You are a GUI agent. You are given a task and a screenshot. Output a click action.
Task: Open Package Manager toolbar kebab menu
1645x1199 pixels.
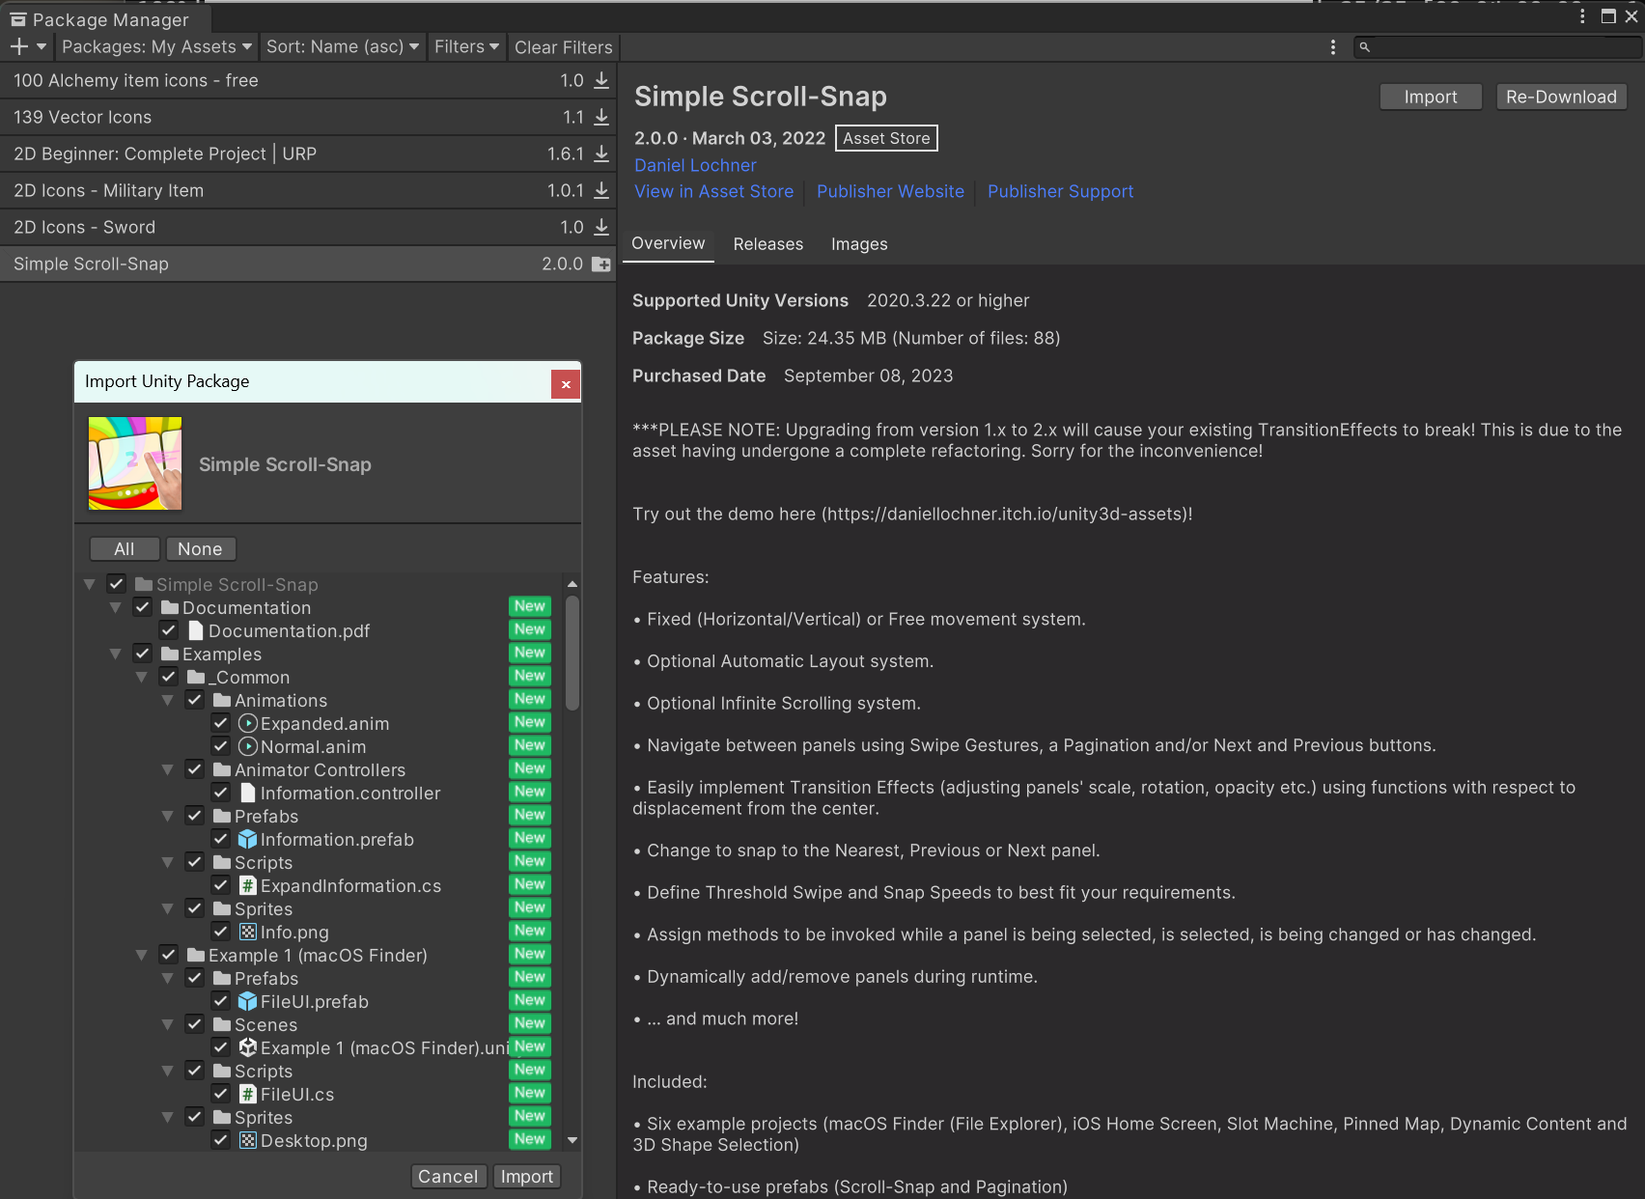[1333, 46]
